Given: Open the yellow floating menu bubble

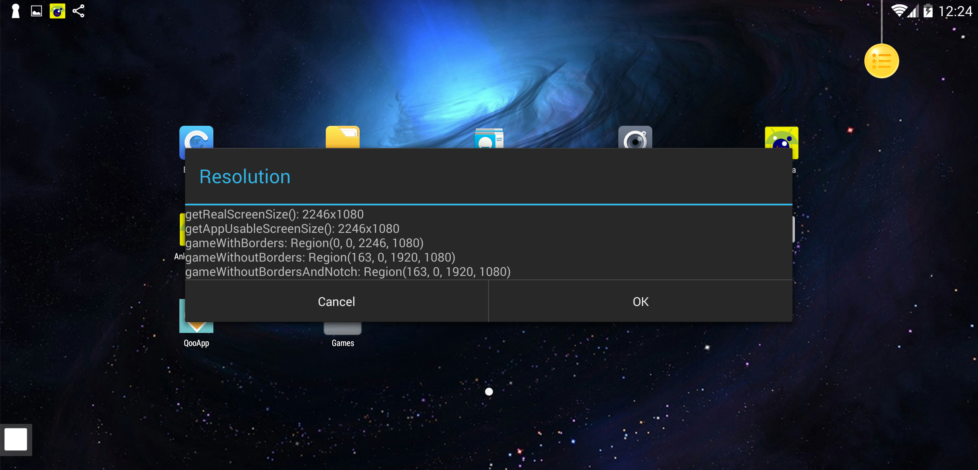Looking at the screenshot, I should point(881,61).
